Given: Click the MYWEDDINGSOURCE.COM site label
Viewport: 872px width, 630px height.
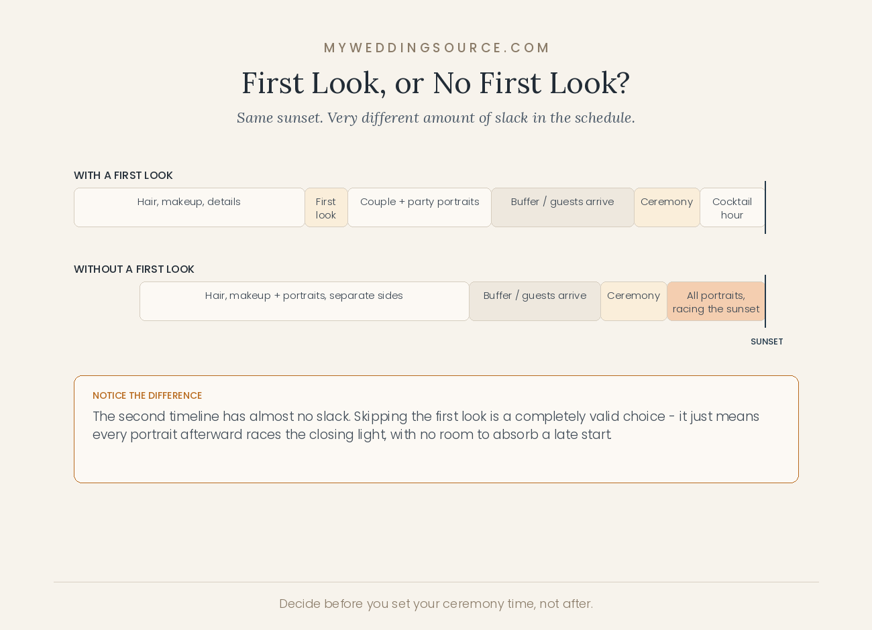Looking at the screenshot, I should [436, 48].
